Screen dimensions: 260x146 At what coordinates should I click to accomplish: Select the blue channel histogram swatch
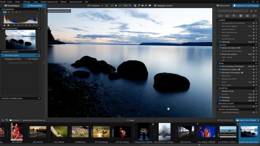pos(16,12)
